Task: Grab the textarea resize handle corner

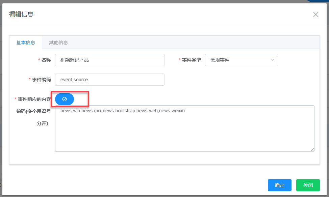Action: pos(312,150)
